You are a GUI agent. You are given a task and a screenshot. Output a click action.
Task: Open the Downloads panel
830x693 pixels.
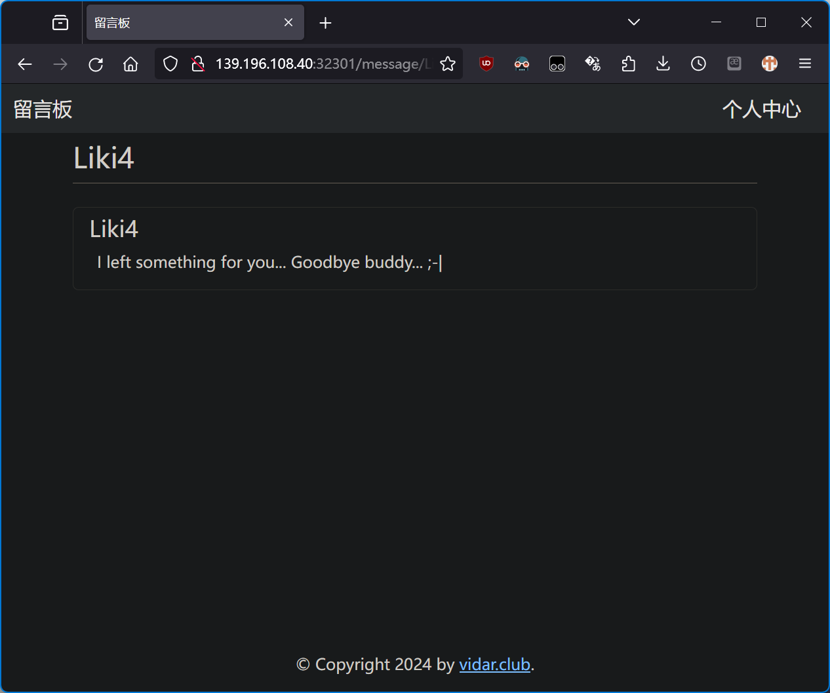point(663,64)
